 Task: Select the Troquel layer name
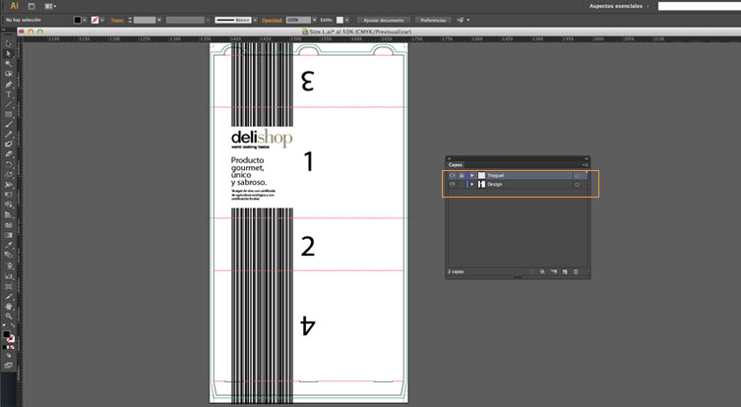tap(496, 176)
